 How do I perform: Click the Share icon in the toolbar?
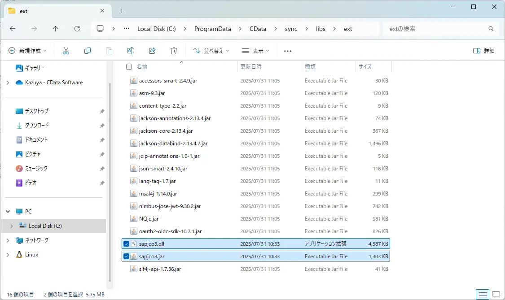pos(152,51)
